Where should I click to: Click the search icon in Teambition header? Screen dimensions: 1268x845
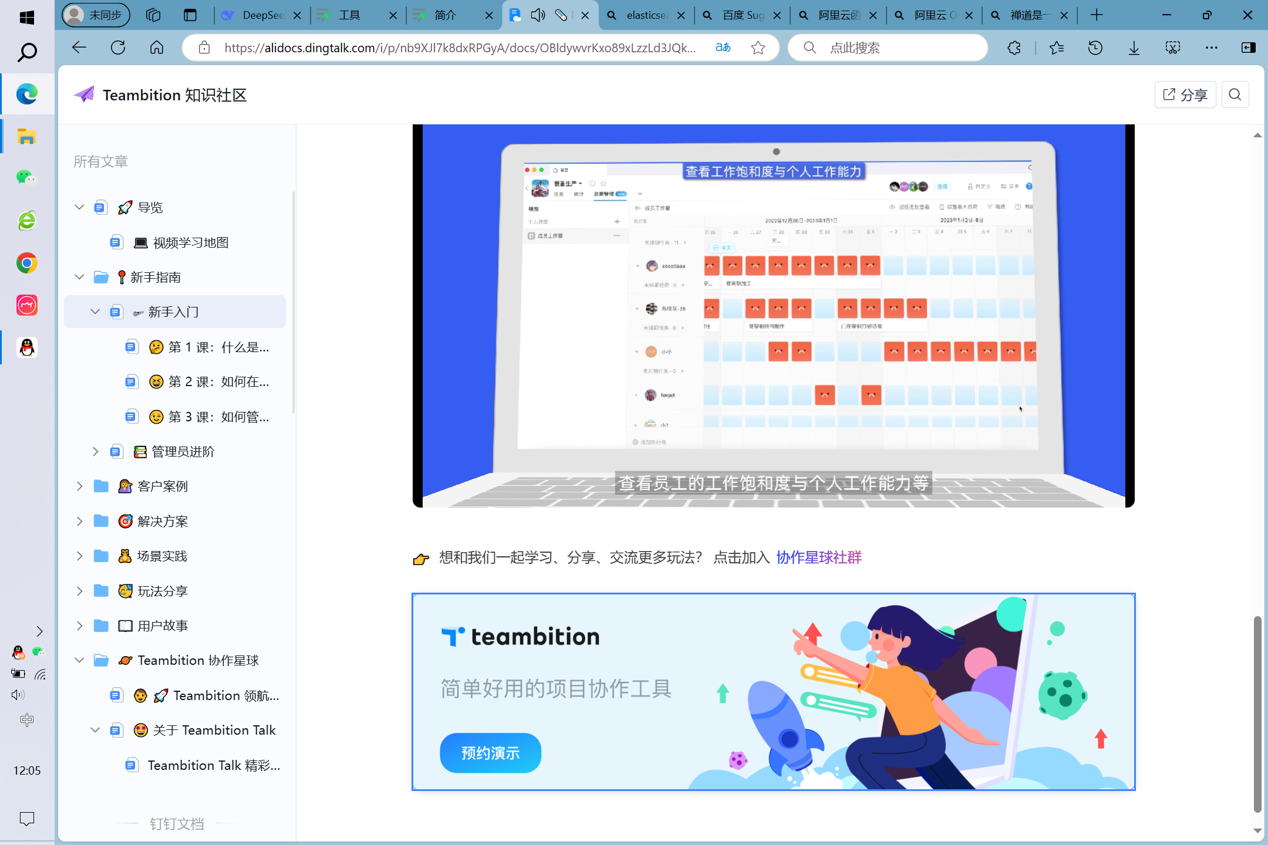pyautogui.click(x=1235, y=94)
